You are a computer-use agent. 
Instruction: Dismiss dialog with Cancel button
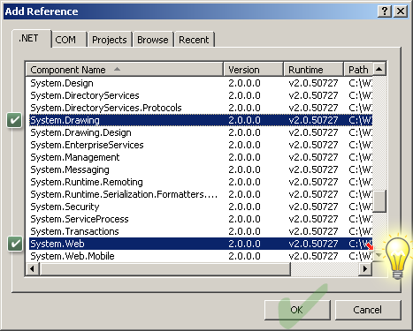tap(368, 310)
